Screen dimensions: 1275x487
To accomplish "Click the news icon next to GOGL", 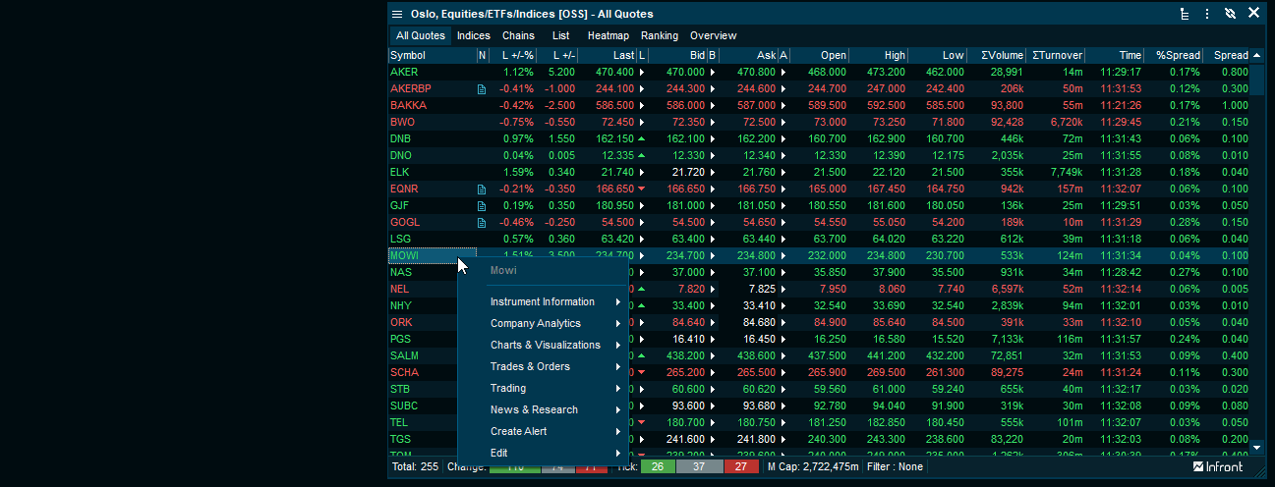I will click(x=482, y=223).
